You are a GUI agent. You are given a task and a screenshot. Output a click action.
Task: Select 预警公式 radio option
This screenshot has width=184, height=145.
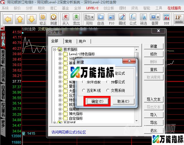pos(108,82)
